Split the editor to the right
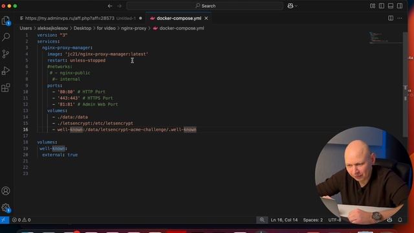Viewport: 414px width, 233px height. point(391,18)
